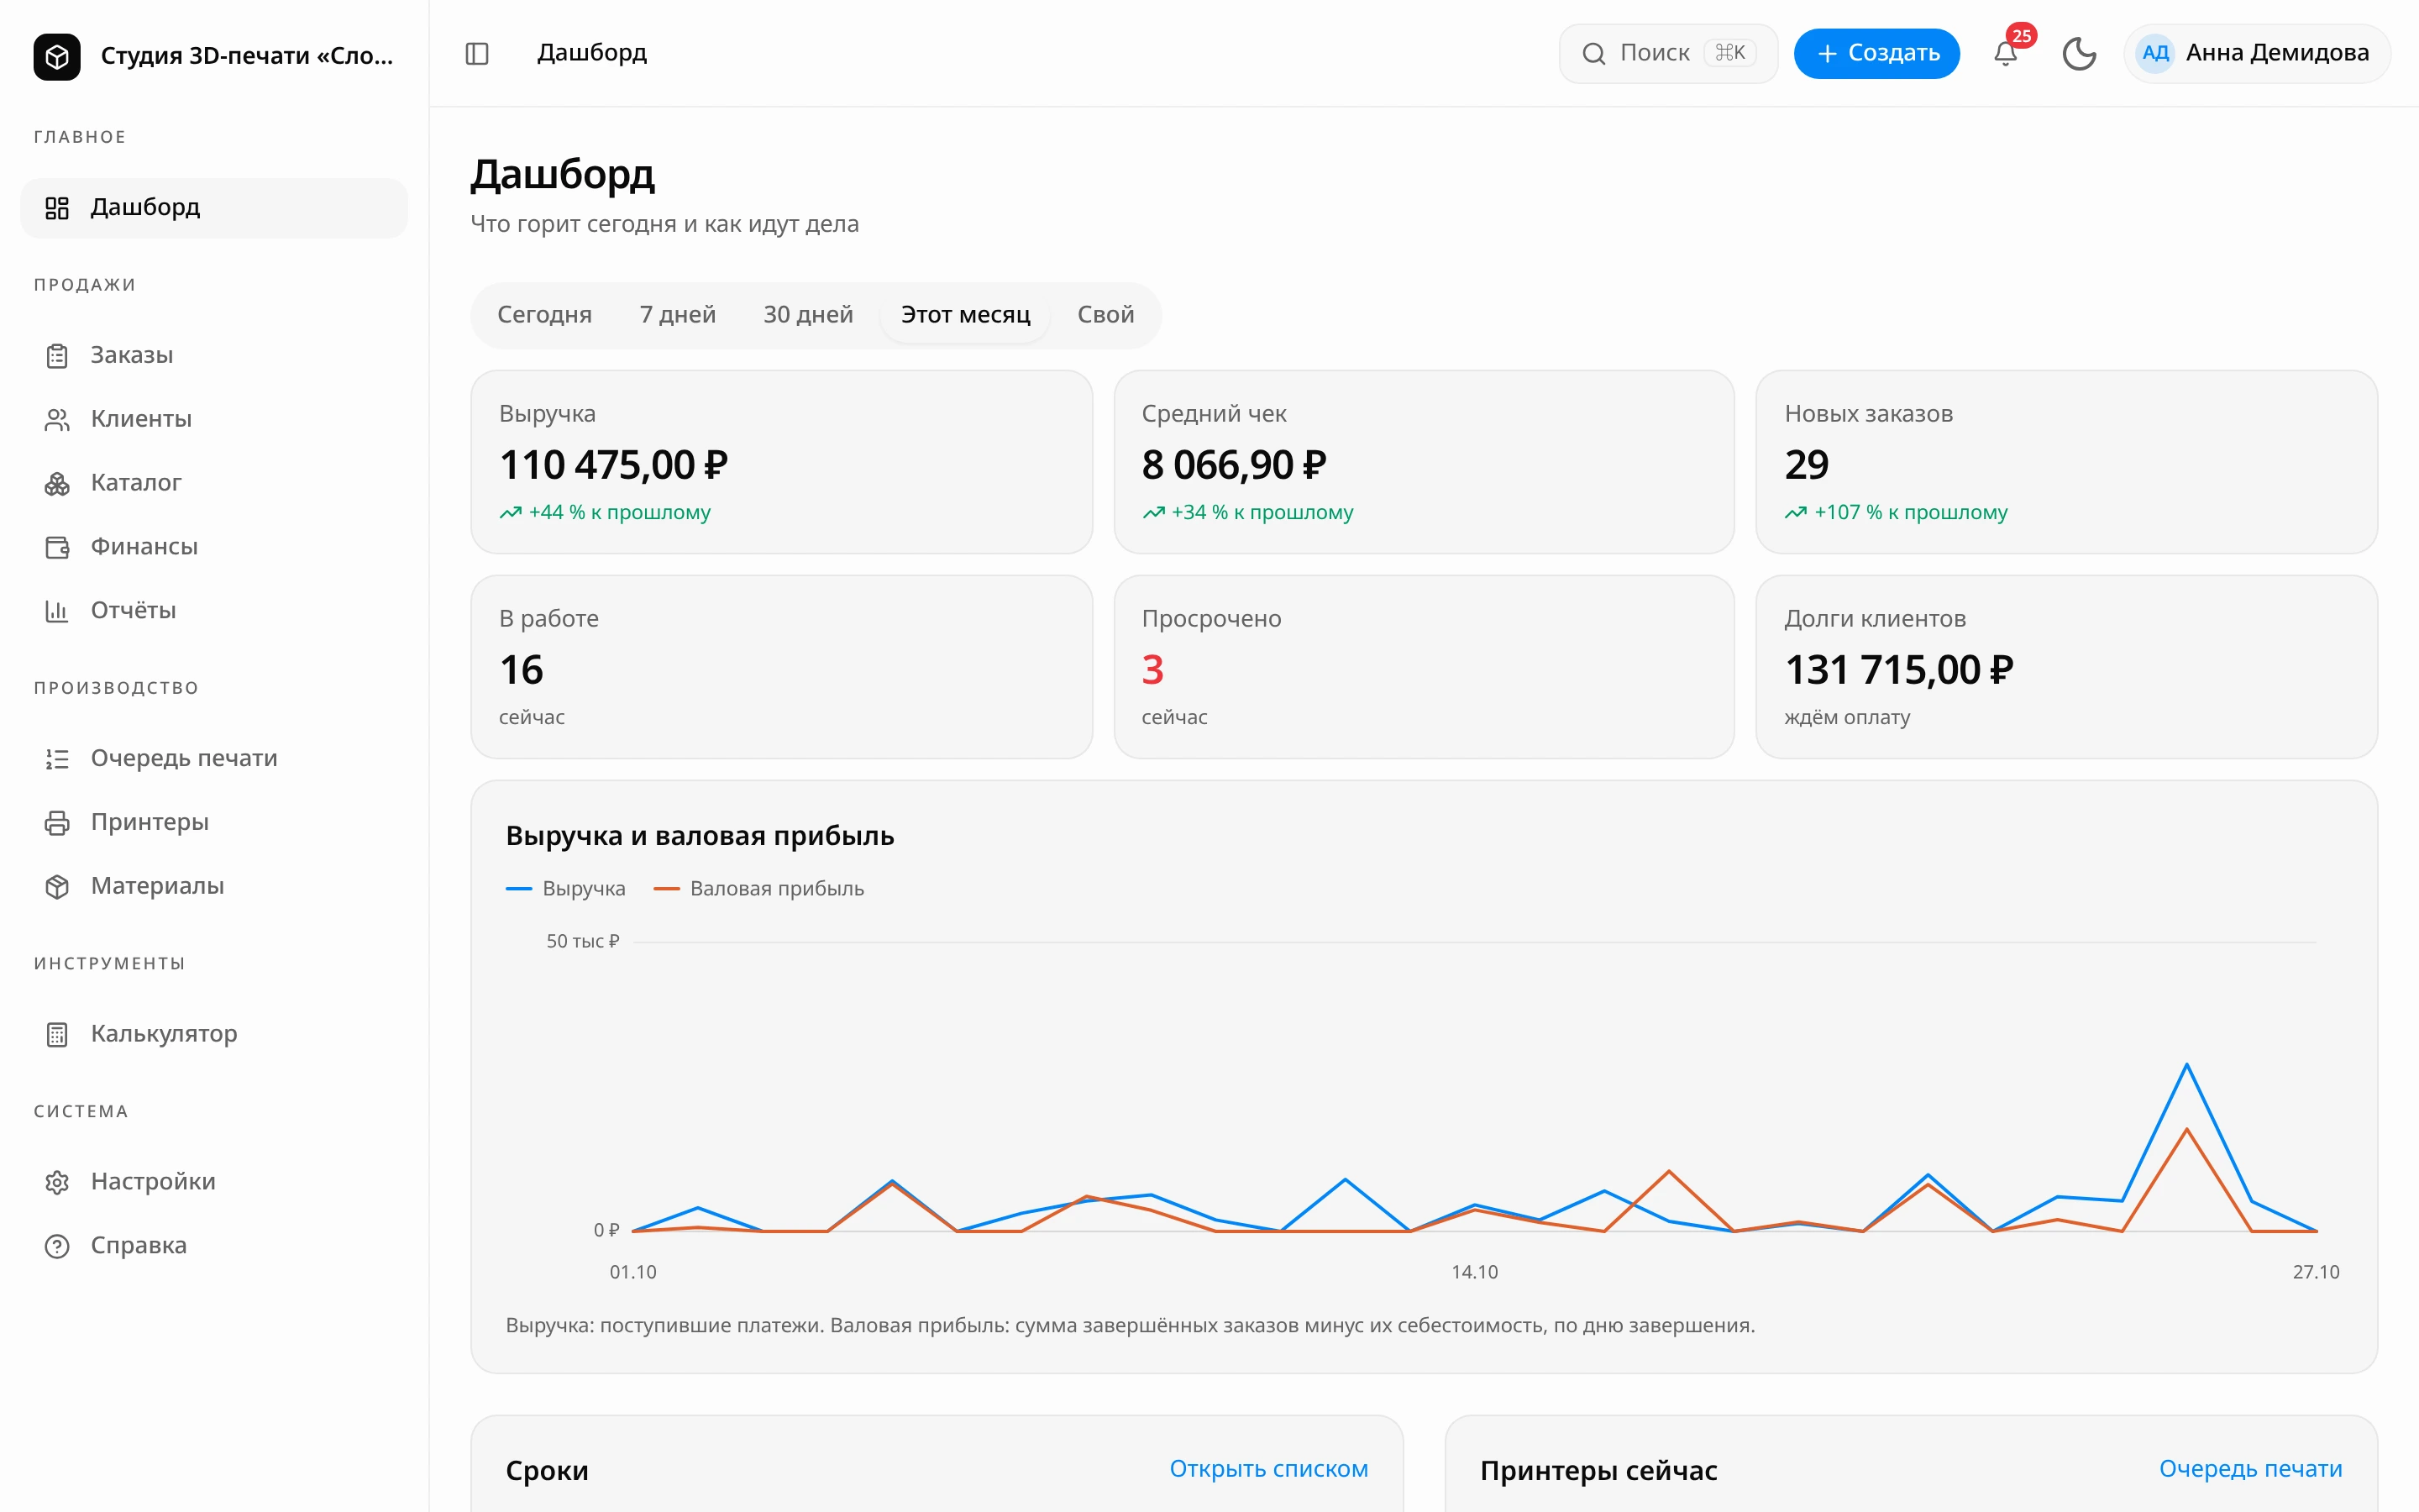This screenshot has height=1512, width=2419.
Task: Click the Дашборд breadcrumb in the header
Action: tap(592, 52)
